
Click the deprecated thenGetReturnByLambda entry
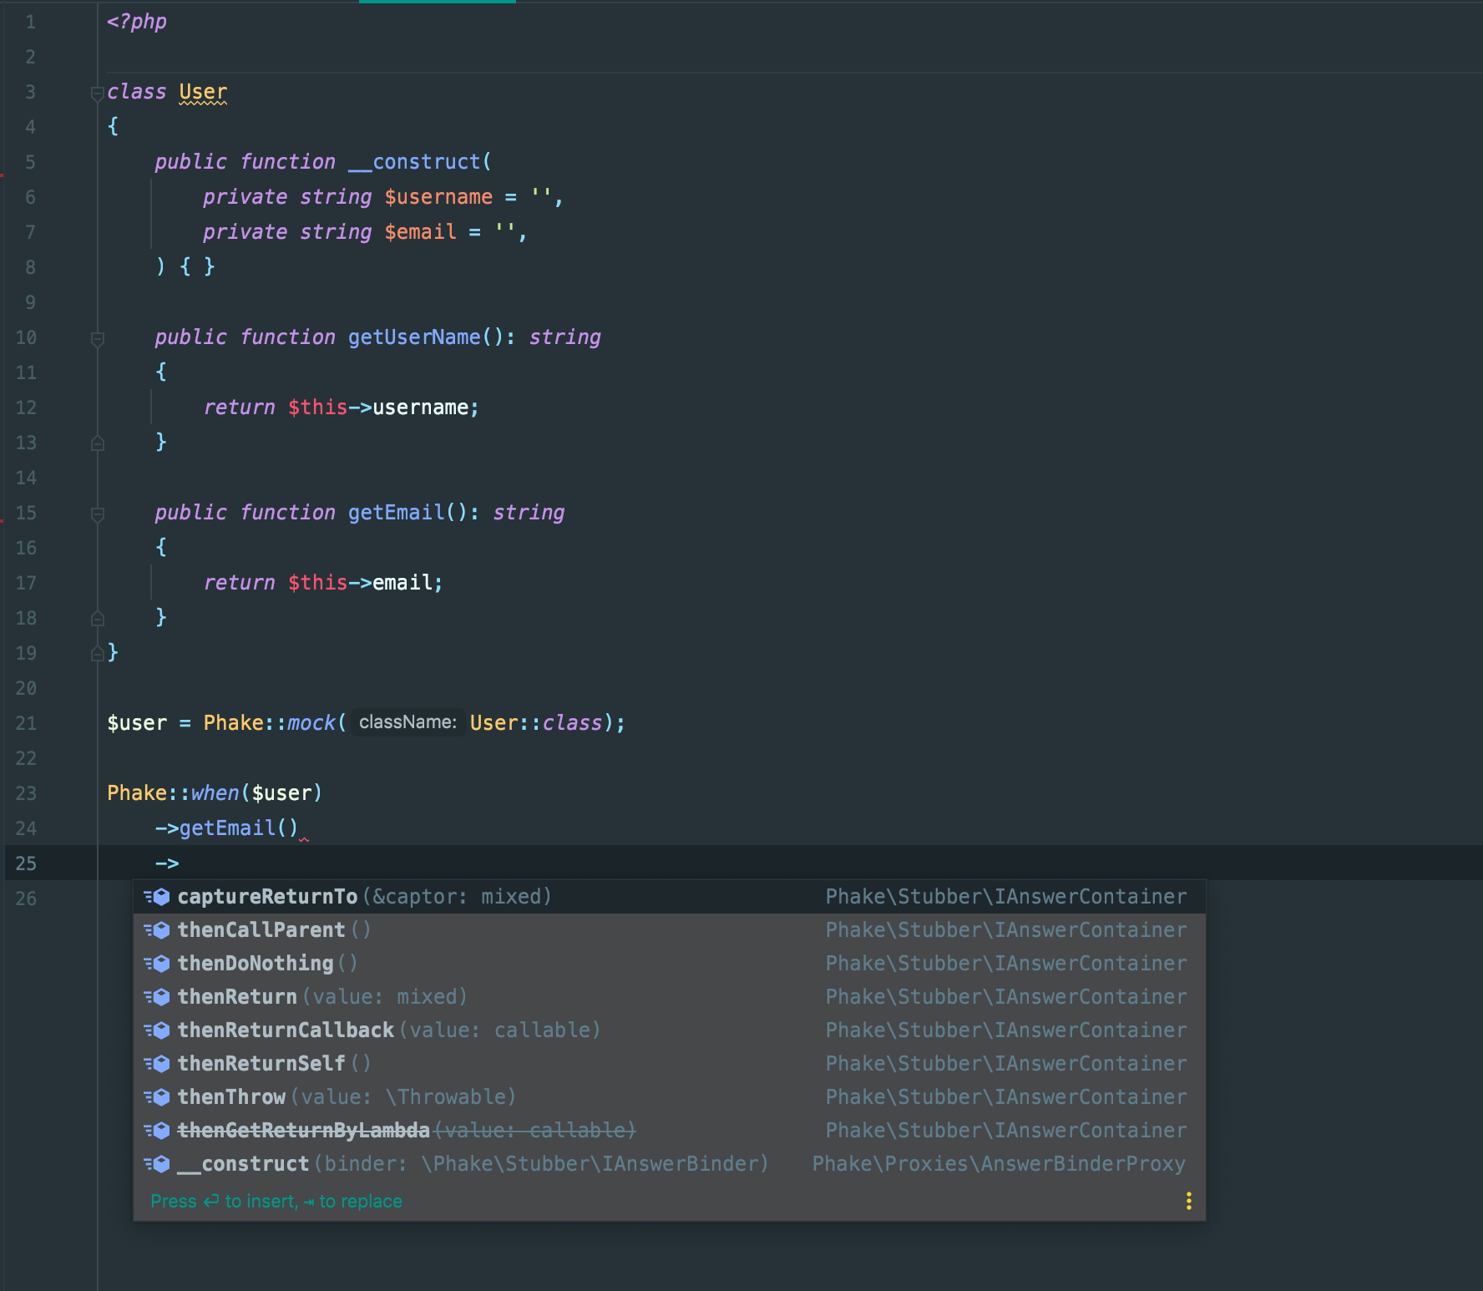(x=302, y=1130)
